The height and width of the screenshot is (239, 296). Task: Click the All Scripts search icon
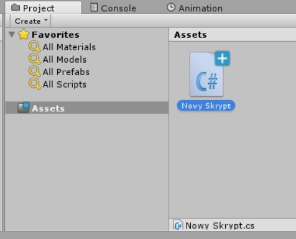(34, 84)
